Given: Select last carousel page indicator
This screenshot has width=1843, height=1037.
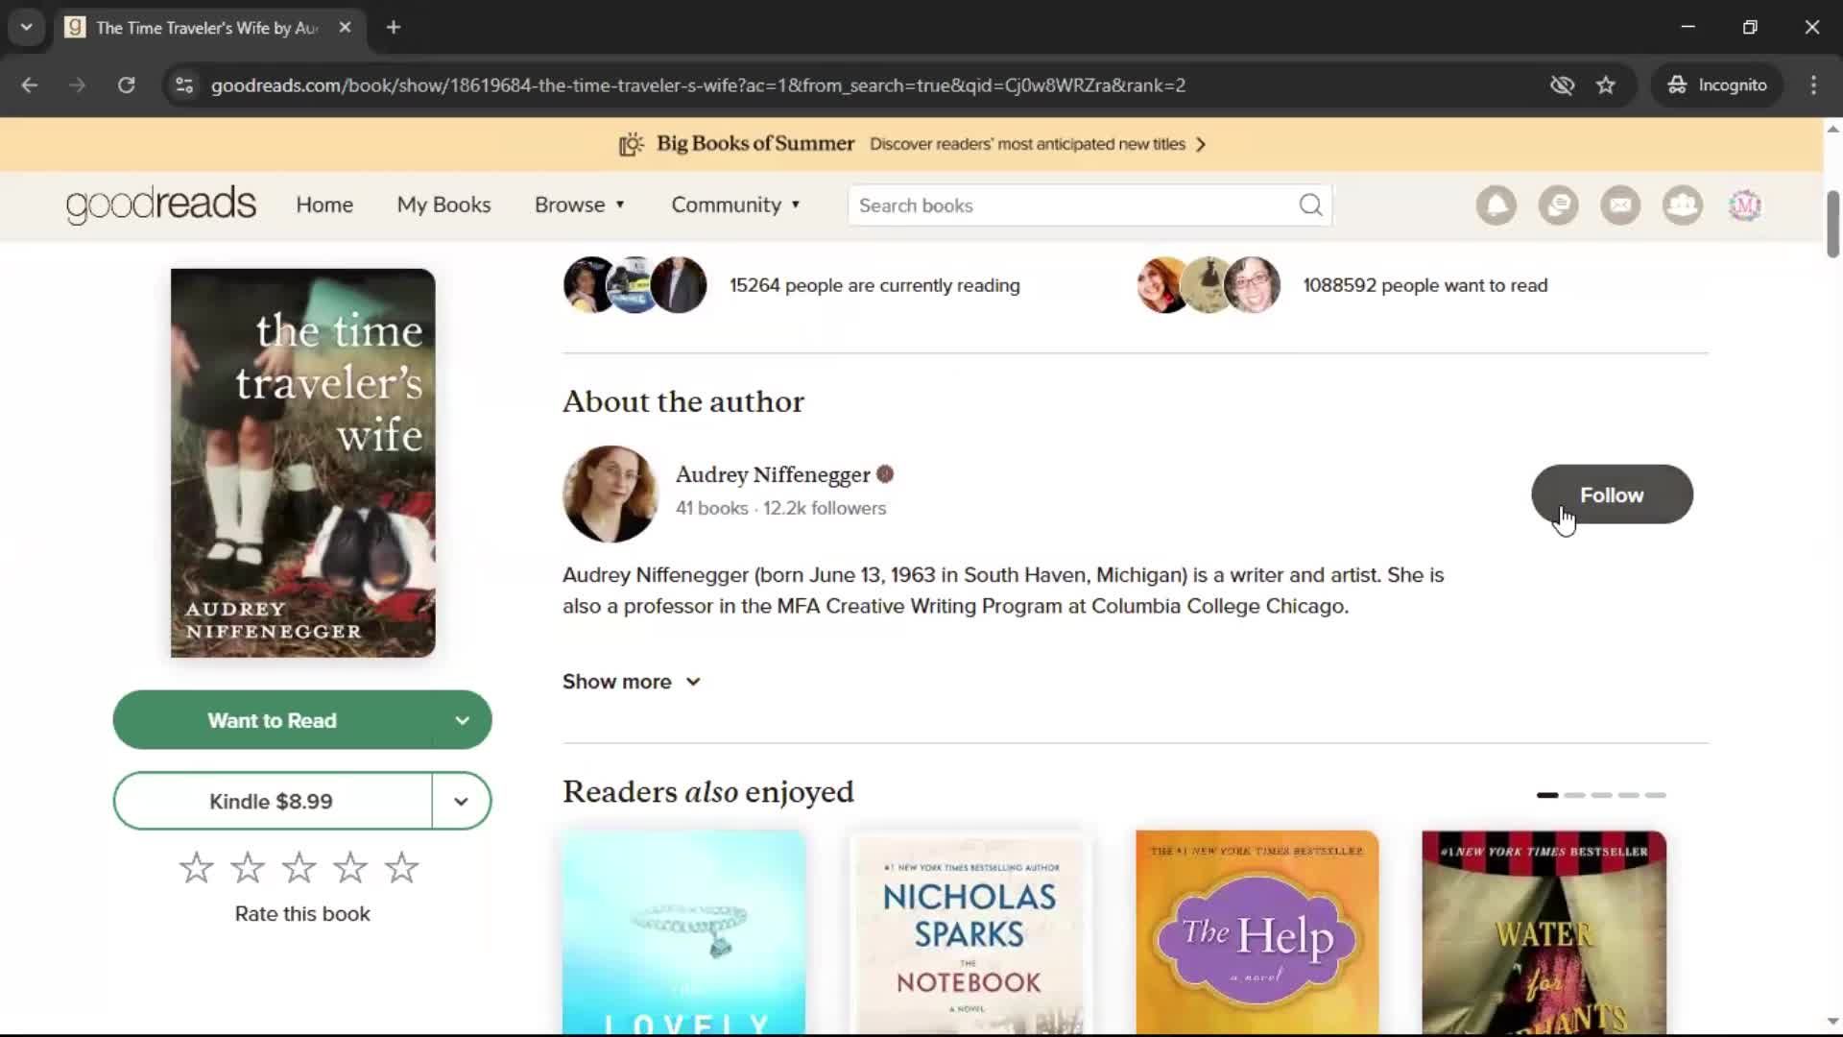Looking at the screenshot, I should [1655, 795].
